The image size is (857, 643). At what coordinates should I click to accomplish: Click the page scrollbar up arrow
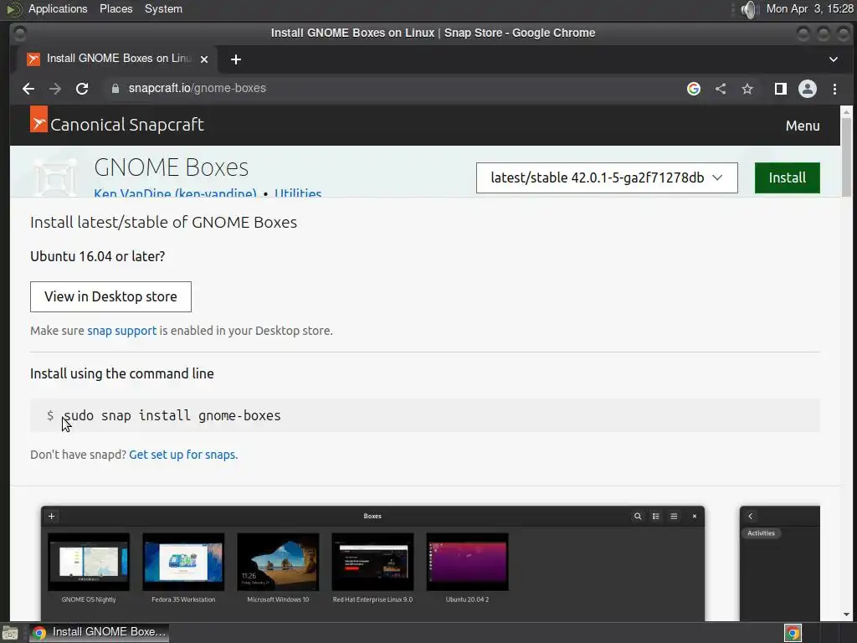pyautogui.click(x=846, y=112)
